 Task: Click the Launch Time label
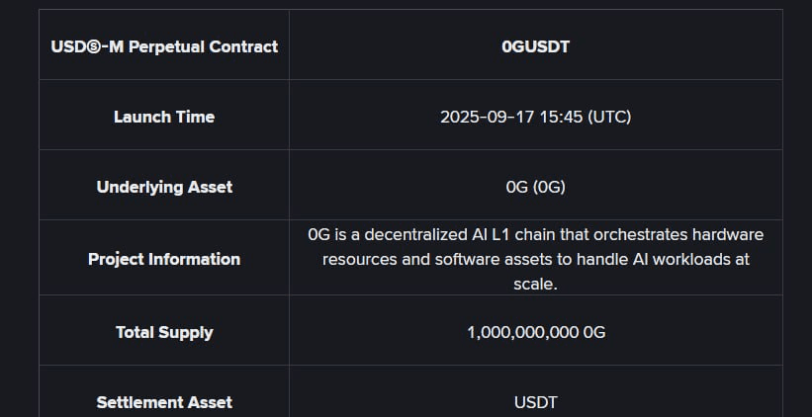pos(164,117)
